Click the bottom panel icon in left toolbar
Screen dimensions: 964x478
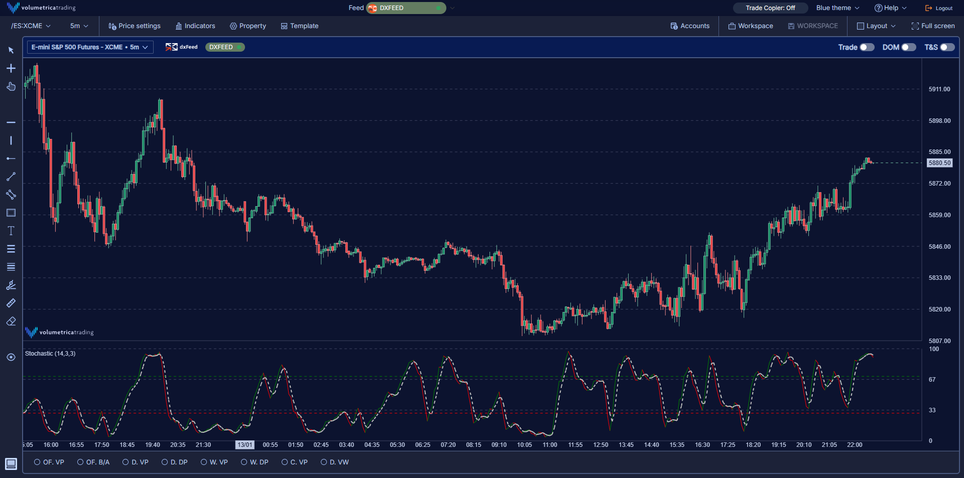tap(11, 463)
